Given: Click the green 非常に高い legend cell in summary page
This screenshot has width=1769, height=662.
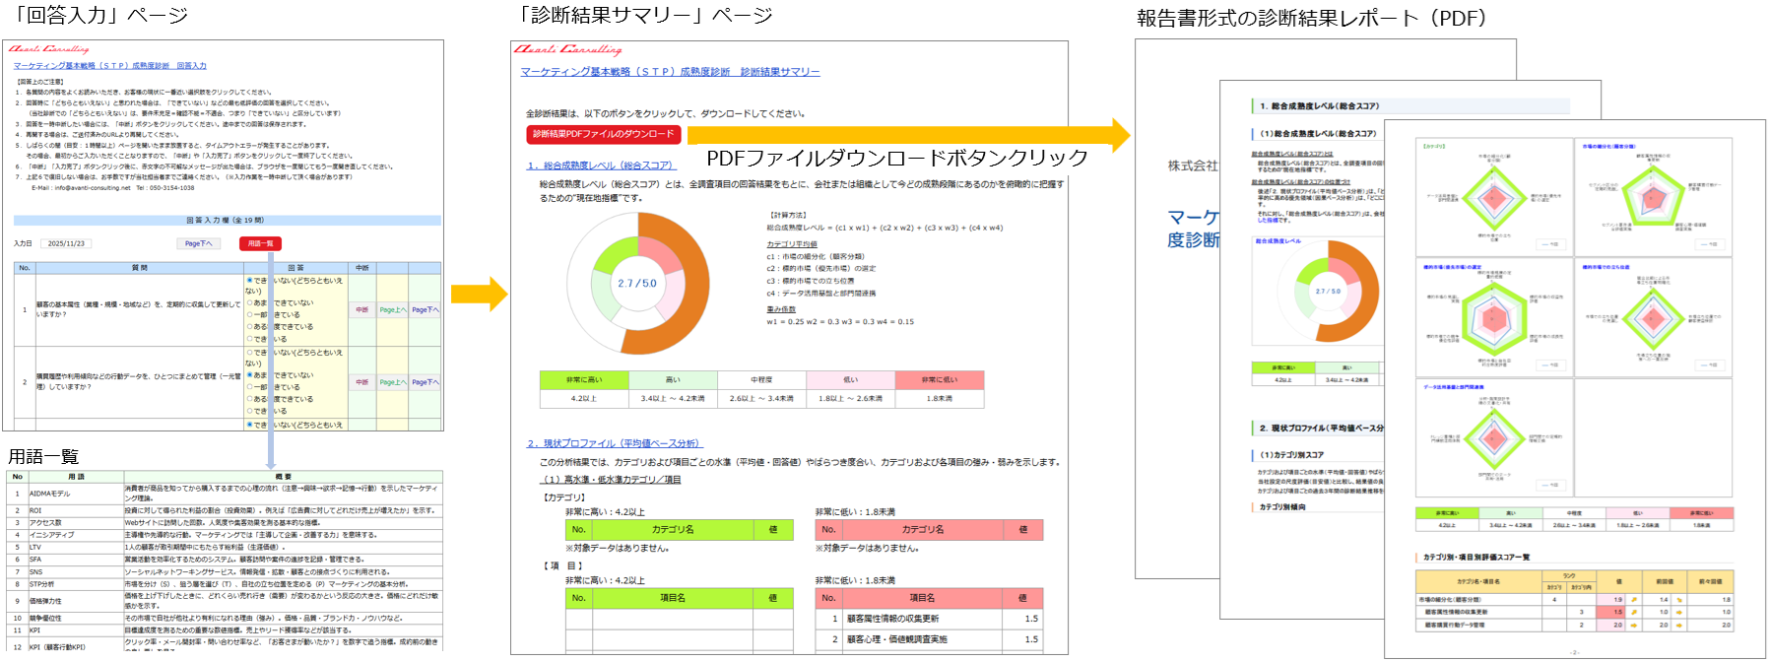Looking at the screenshot, I should pyautogui.click(x=584, y=380).
